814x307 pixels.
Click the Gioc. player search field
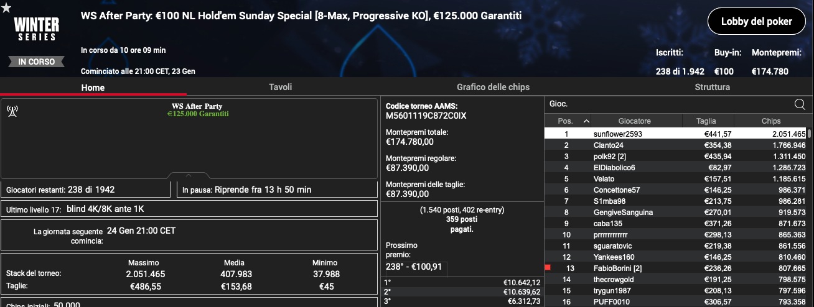(669, 104)
